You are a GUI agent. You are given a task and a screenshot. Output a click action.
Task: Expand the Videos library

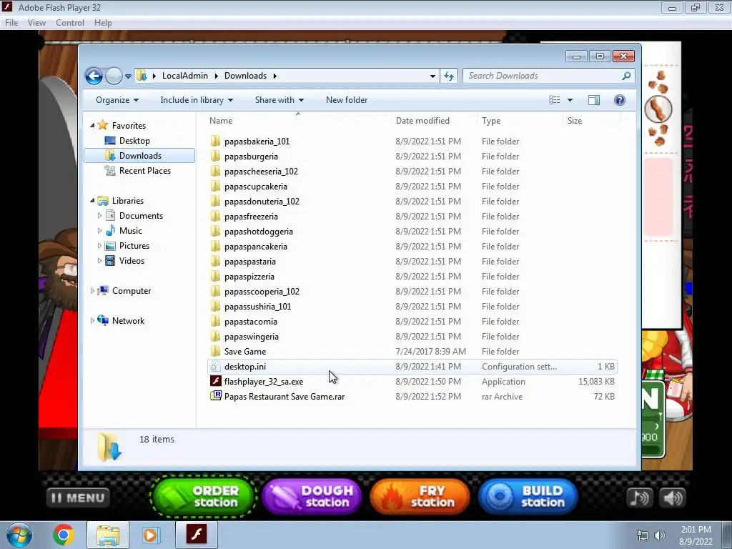[x=99, y=260]
